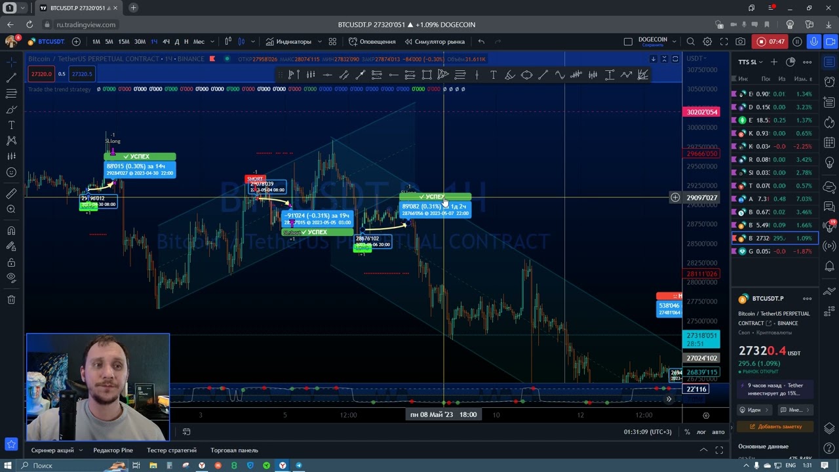Open the emoji icons tool
Viewport: 839px width, 472px height.
point(11,172)
